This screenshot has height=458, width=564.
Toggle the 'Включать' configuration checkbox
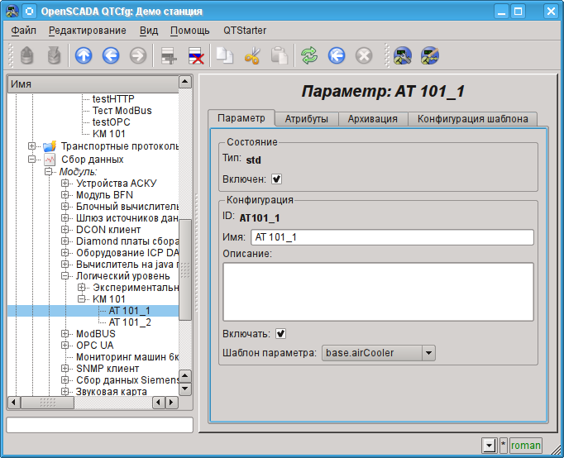pos(281,334)
